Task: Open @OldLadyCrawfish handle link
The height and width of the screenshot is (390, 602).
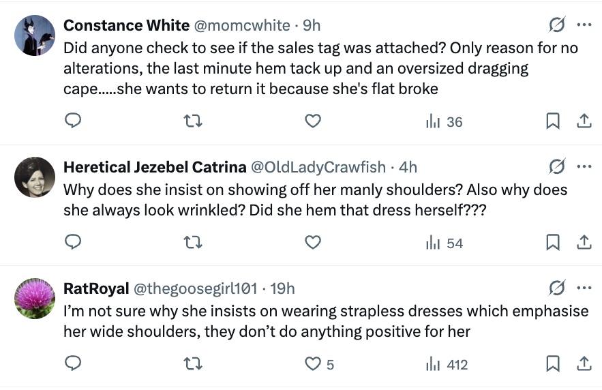Action: tap(319, 167)
